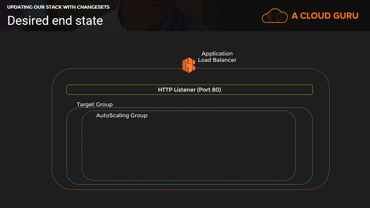Screen dimensions: 370x208
Task: Select the word "end" in the slide title
Action: (x=61, y=21)
